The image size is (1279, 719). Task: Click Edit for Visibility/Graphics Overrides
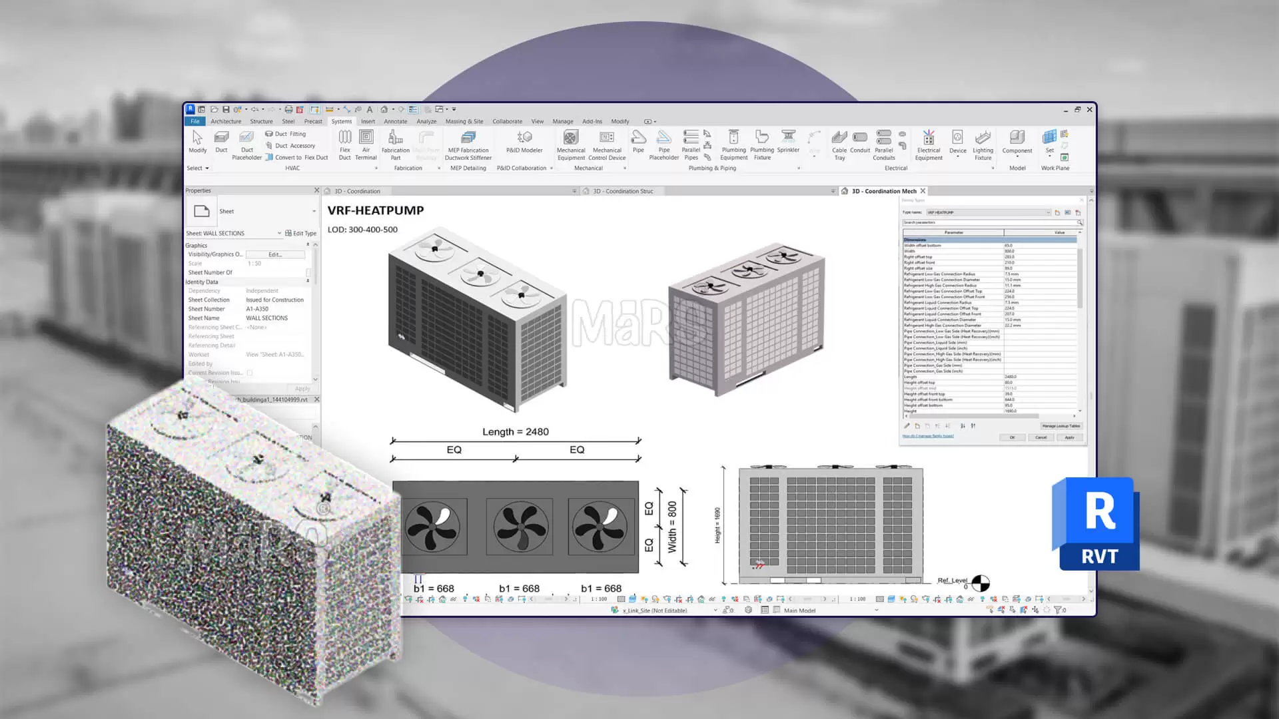[x=275, y=254]
